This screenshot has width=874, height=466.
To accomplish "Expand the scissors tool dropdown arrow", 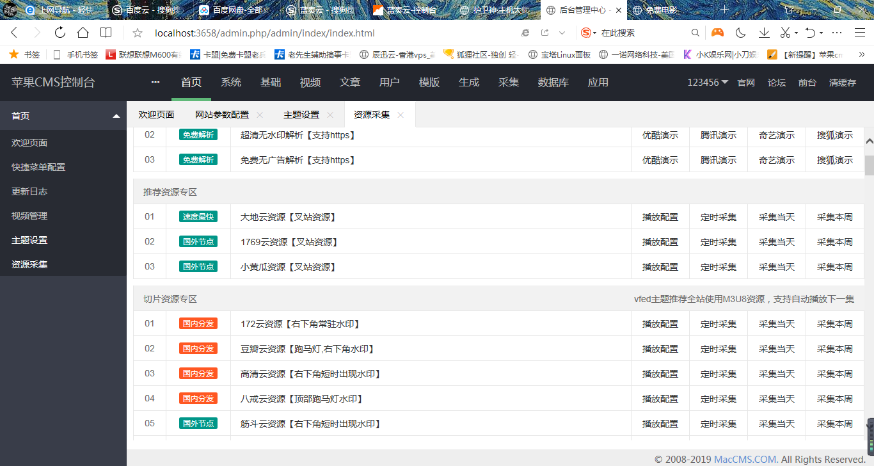I will (796, 33).
